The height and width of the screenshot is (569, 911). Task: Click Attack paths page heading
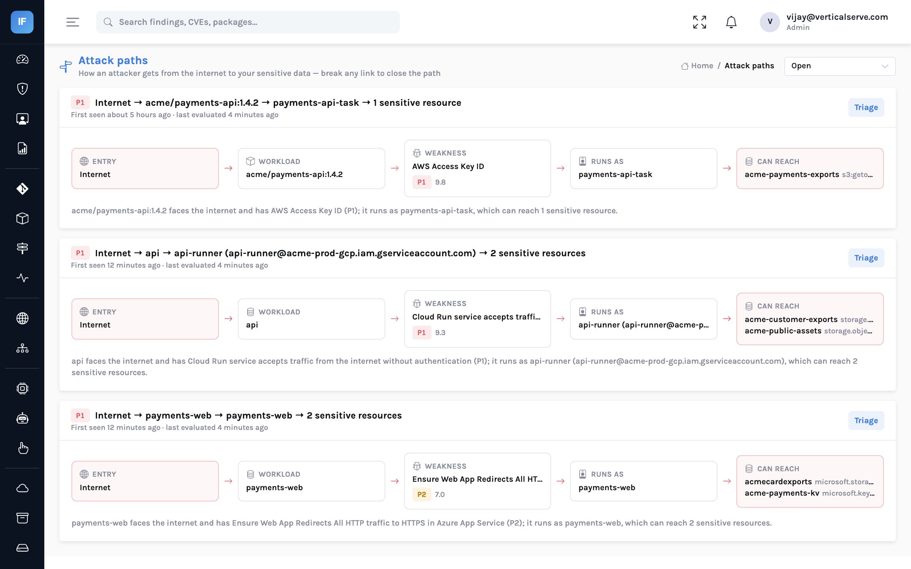click(x=113, y=60)
